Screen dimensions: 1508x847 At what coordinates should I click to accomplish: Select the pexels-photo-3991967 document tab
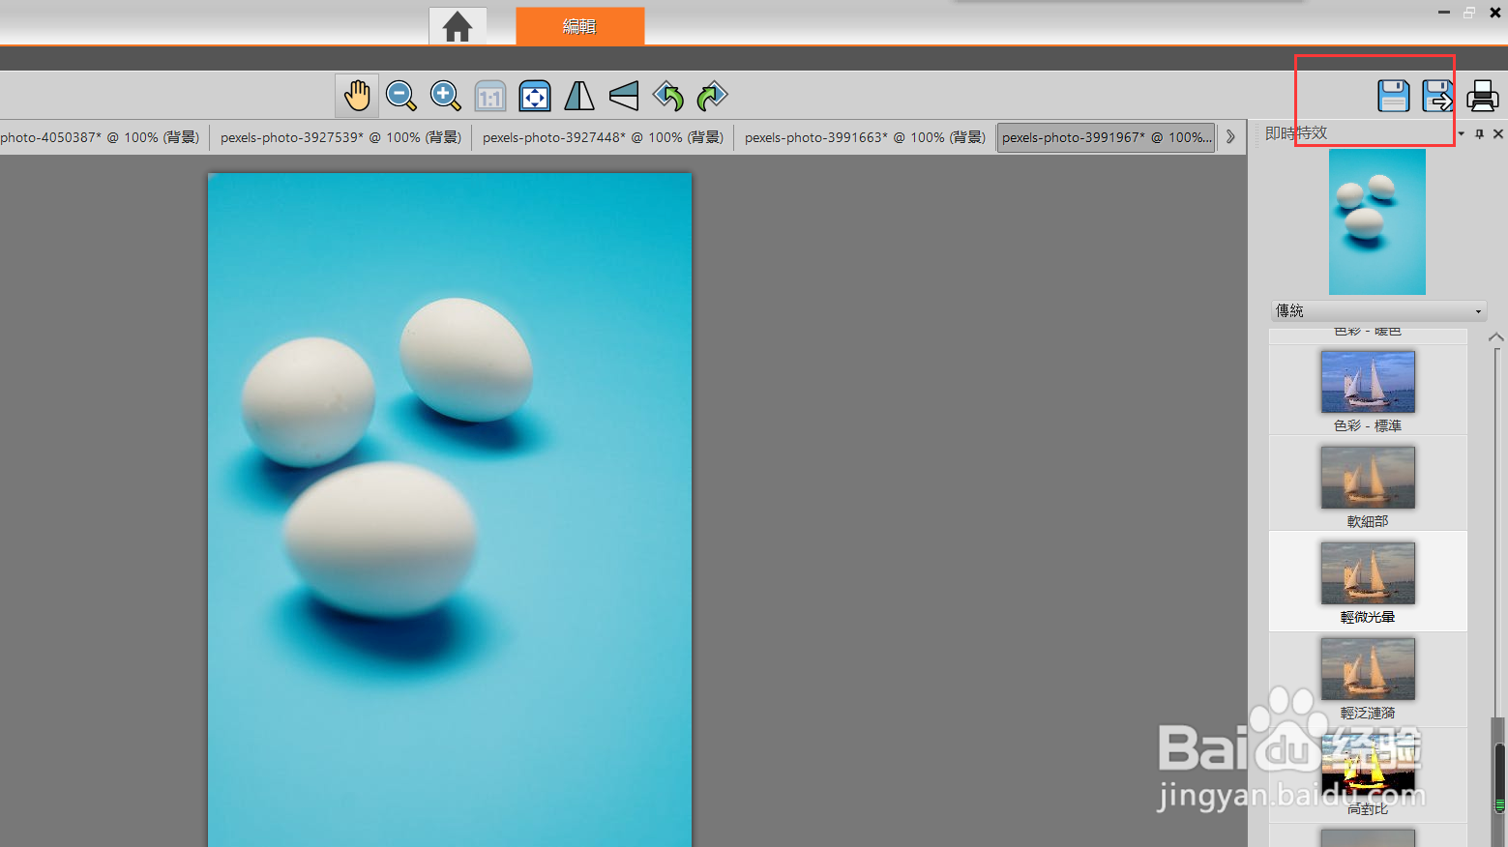pos(1107,137)
